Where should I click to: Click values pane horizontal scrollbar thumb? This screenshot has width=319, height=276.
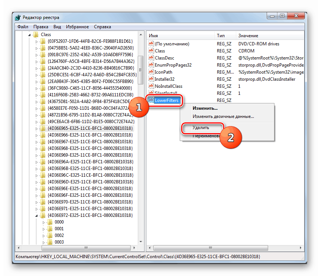(211, 248)
